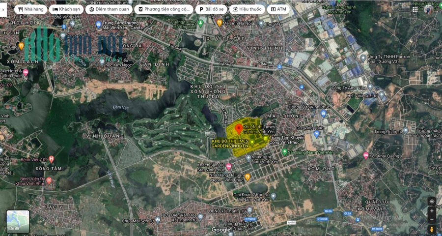Activate Street View pegman icon

click(x=432, y=229)
